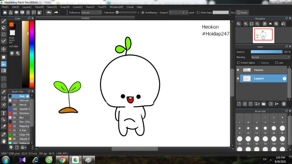Click the Navigator rotate right icon
The height and width of the screenshot is (164, 292).
(276, 24)
